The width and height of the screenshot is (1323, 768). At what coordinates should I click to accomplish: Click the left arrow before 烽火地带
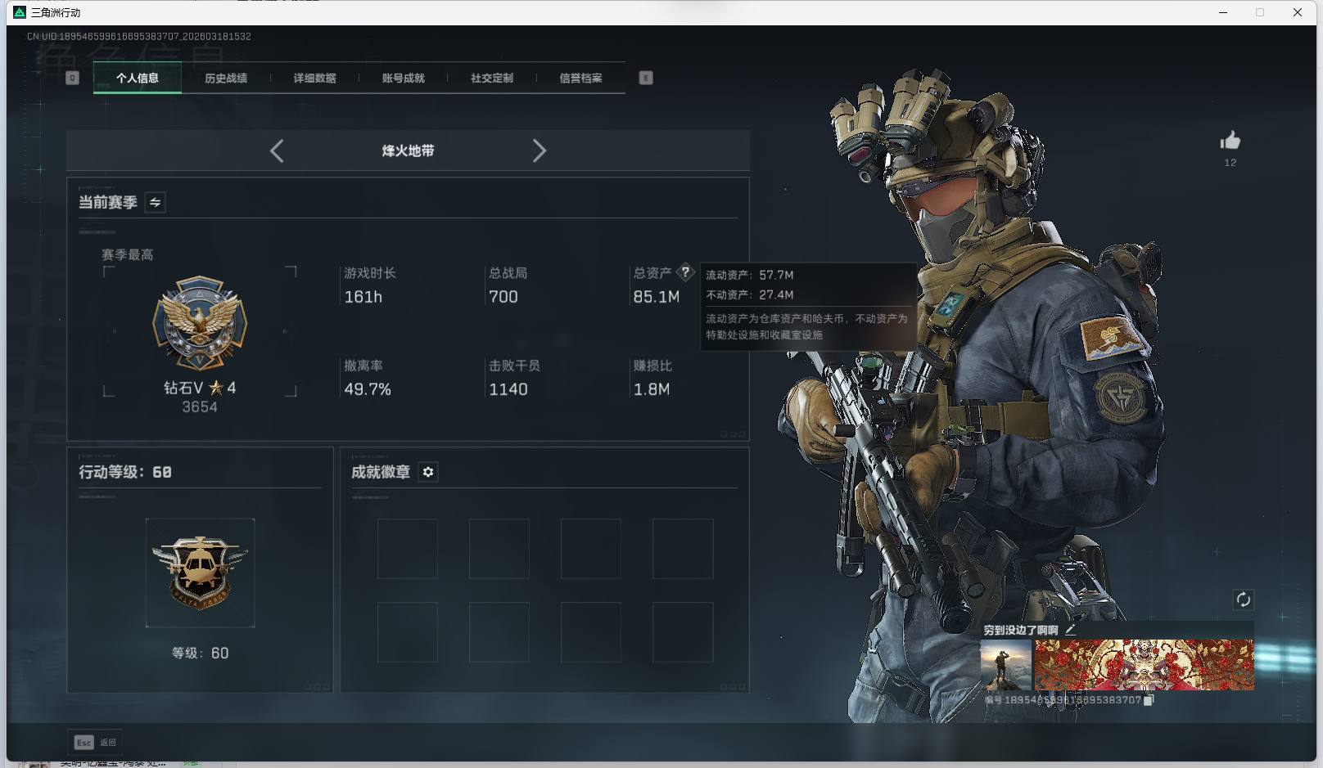click(276, 150)
